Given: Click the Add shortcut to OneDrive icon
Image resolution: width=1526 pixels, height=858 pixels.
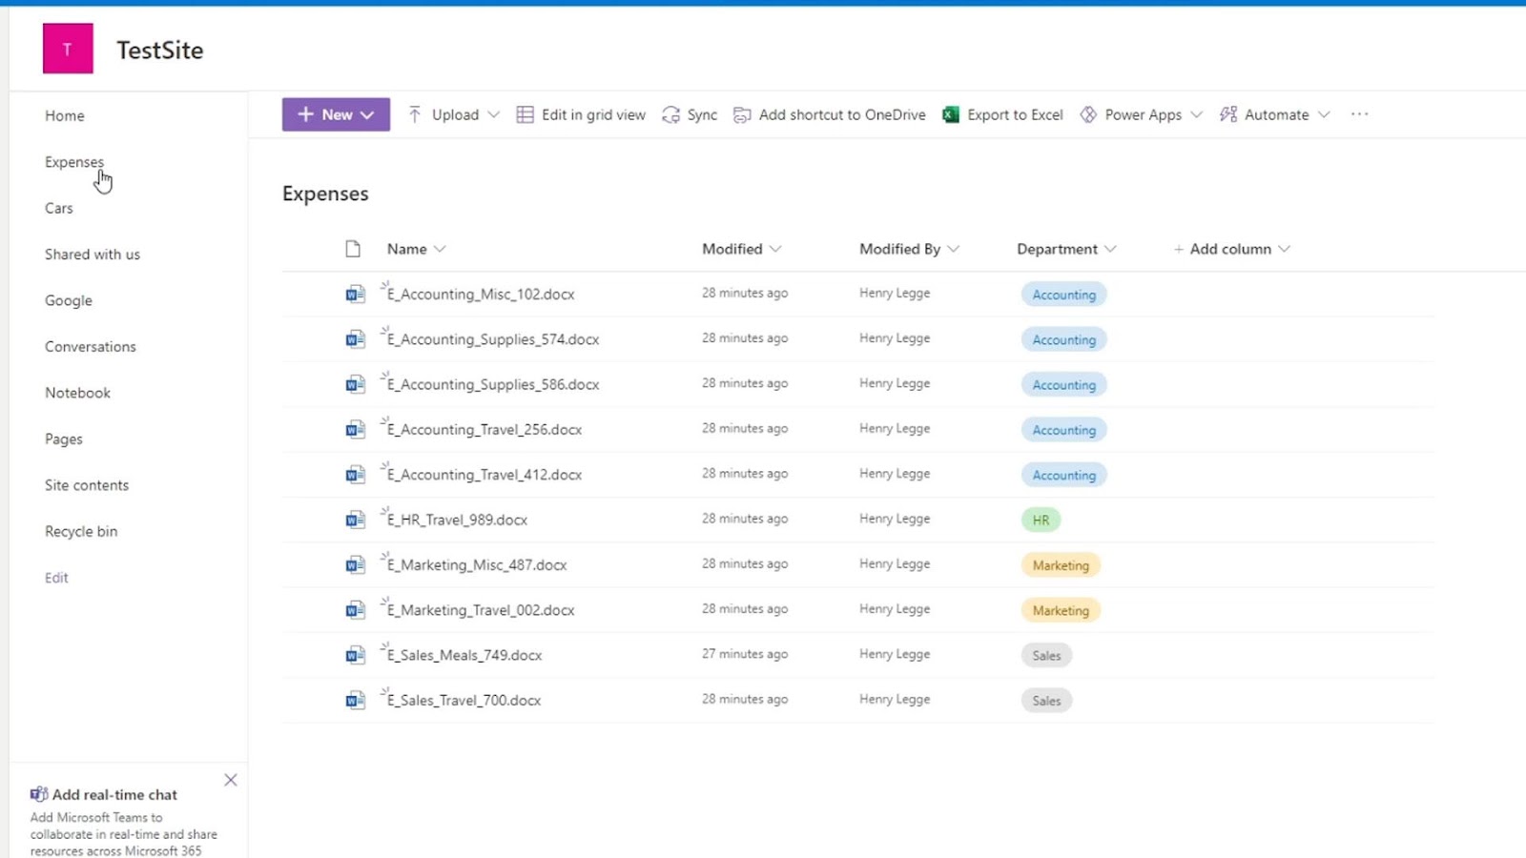Looking at the screenshot, I should pyautogui.click(x=742, y=114).
